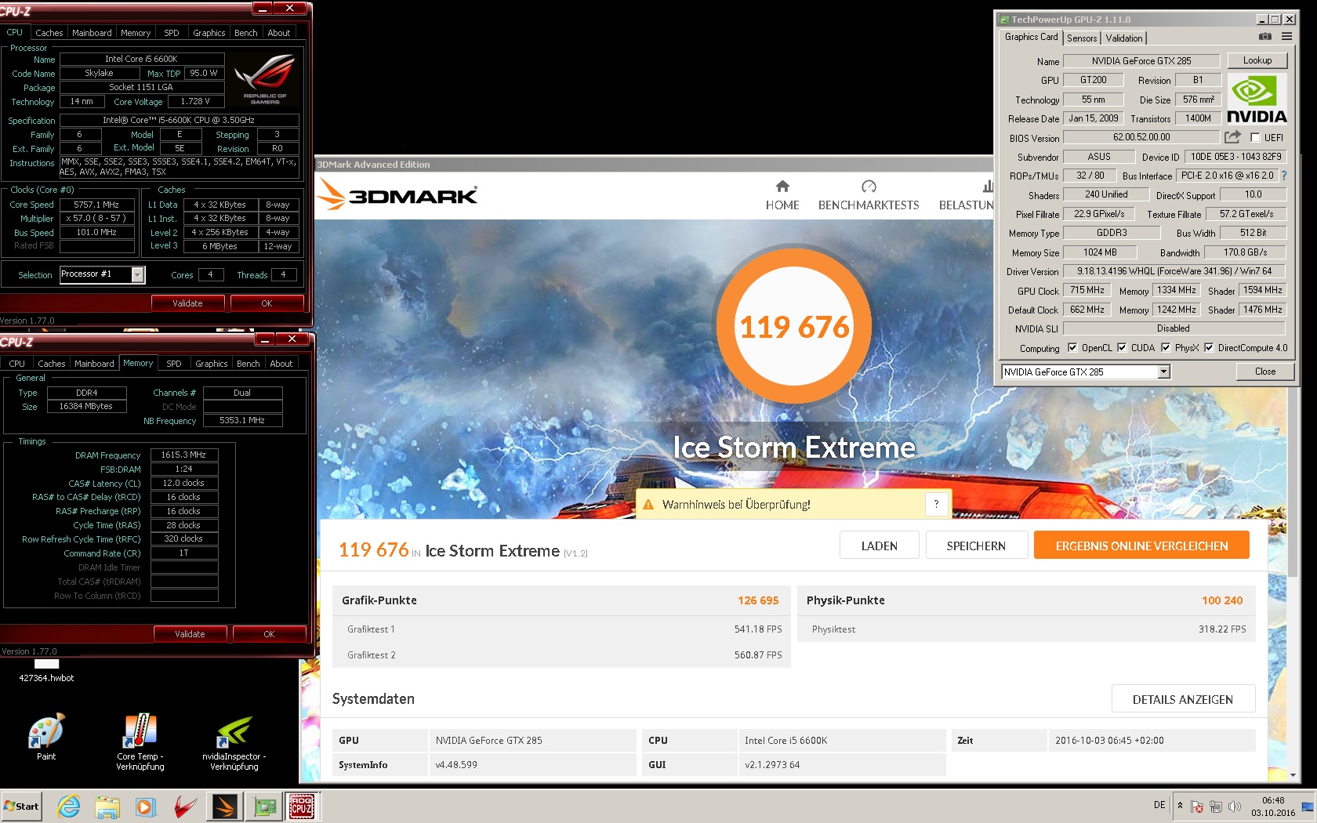Launch Internet Explorer from the taskbar

coord(69,806)
